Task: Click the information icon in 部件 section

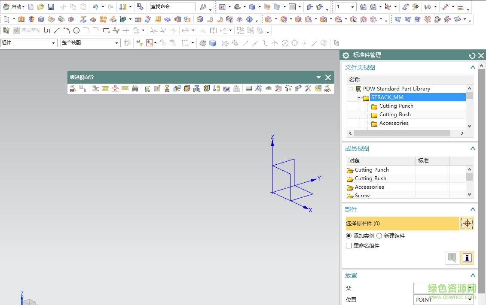Action: pyautogui.click(x=467, y=257)
